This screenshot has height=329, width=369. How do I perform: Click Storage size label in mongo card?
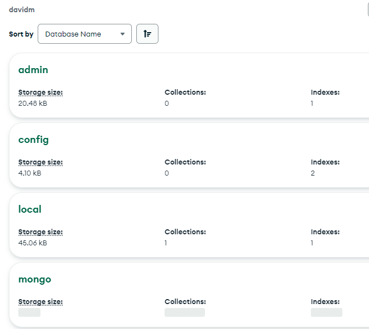click(x=40, y=302)
